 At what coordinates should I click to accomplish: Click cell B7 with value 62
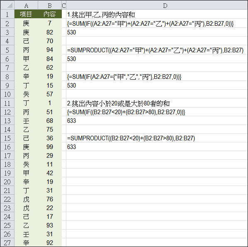pos(50,68)
